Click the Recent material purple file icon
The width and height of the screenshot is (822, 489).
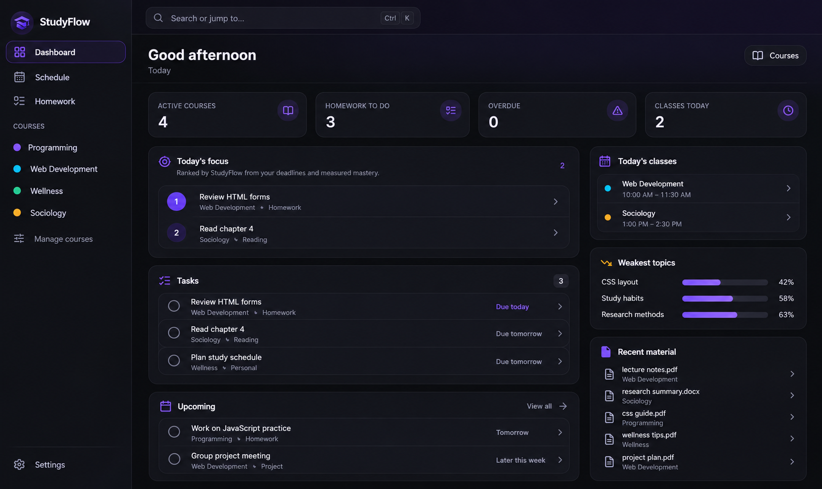605,352
